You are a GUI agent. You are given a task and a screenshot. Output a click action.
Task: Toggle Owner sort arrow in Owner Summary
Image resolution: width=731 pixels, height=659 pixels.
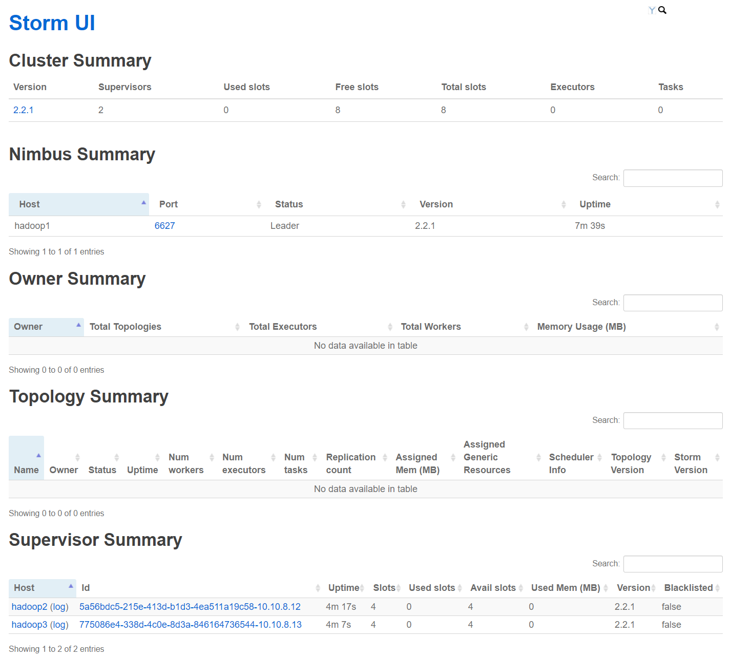tap(78, 325)
